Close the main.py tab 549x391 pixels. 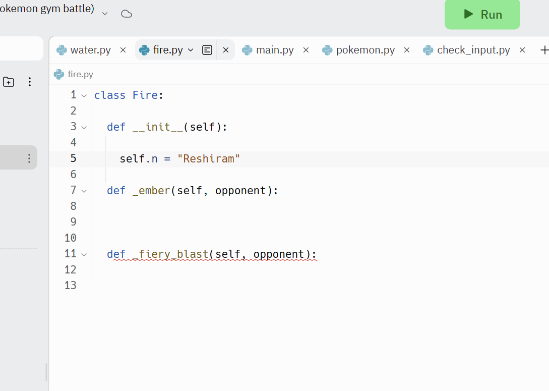click(306, 50)
